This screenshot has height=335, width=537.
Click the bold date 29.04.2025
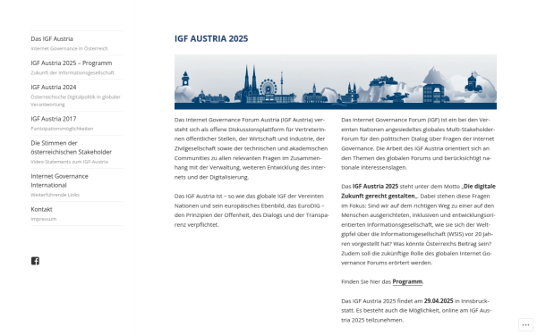(439, 301)
